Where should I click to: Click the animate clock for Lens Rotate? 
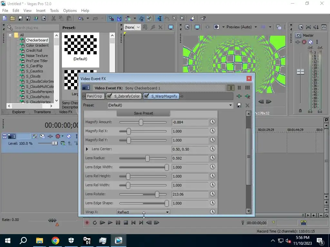(213, 194)
